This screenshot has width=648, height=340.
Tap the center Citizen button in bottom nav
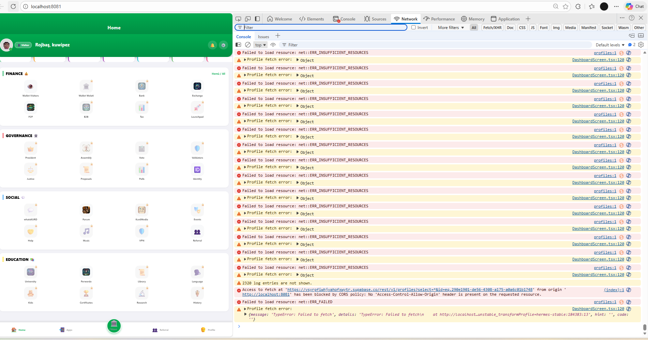coord(114,326)
